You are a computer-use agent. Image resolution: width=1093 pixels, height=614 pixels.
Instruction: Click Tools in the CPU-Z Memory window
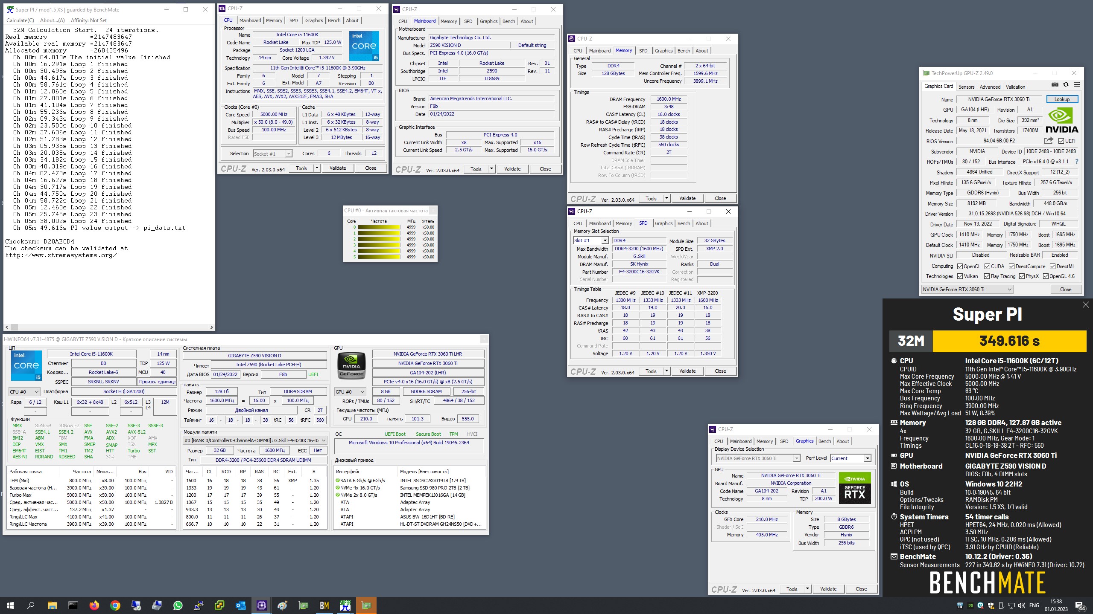coord(651,198)
